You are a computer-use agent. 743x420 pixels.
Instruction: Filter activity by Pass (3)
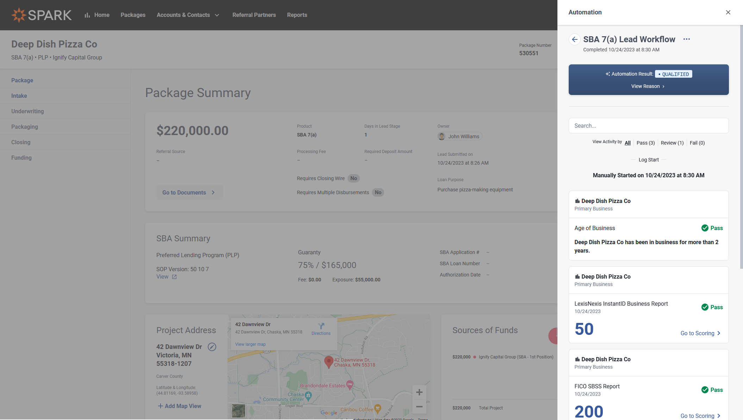tap(645, 143)
